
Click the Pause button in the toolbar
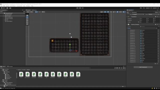(x=80, y=8)
